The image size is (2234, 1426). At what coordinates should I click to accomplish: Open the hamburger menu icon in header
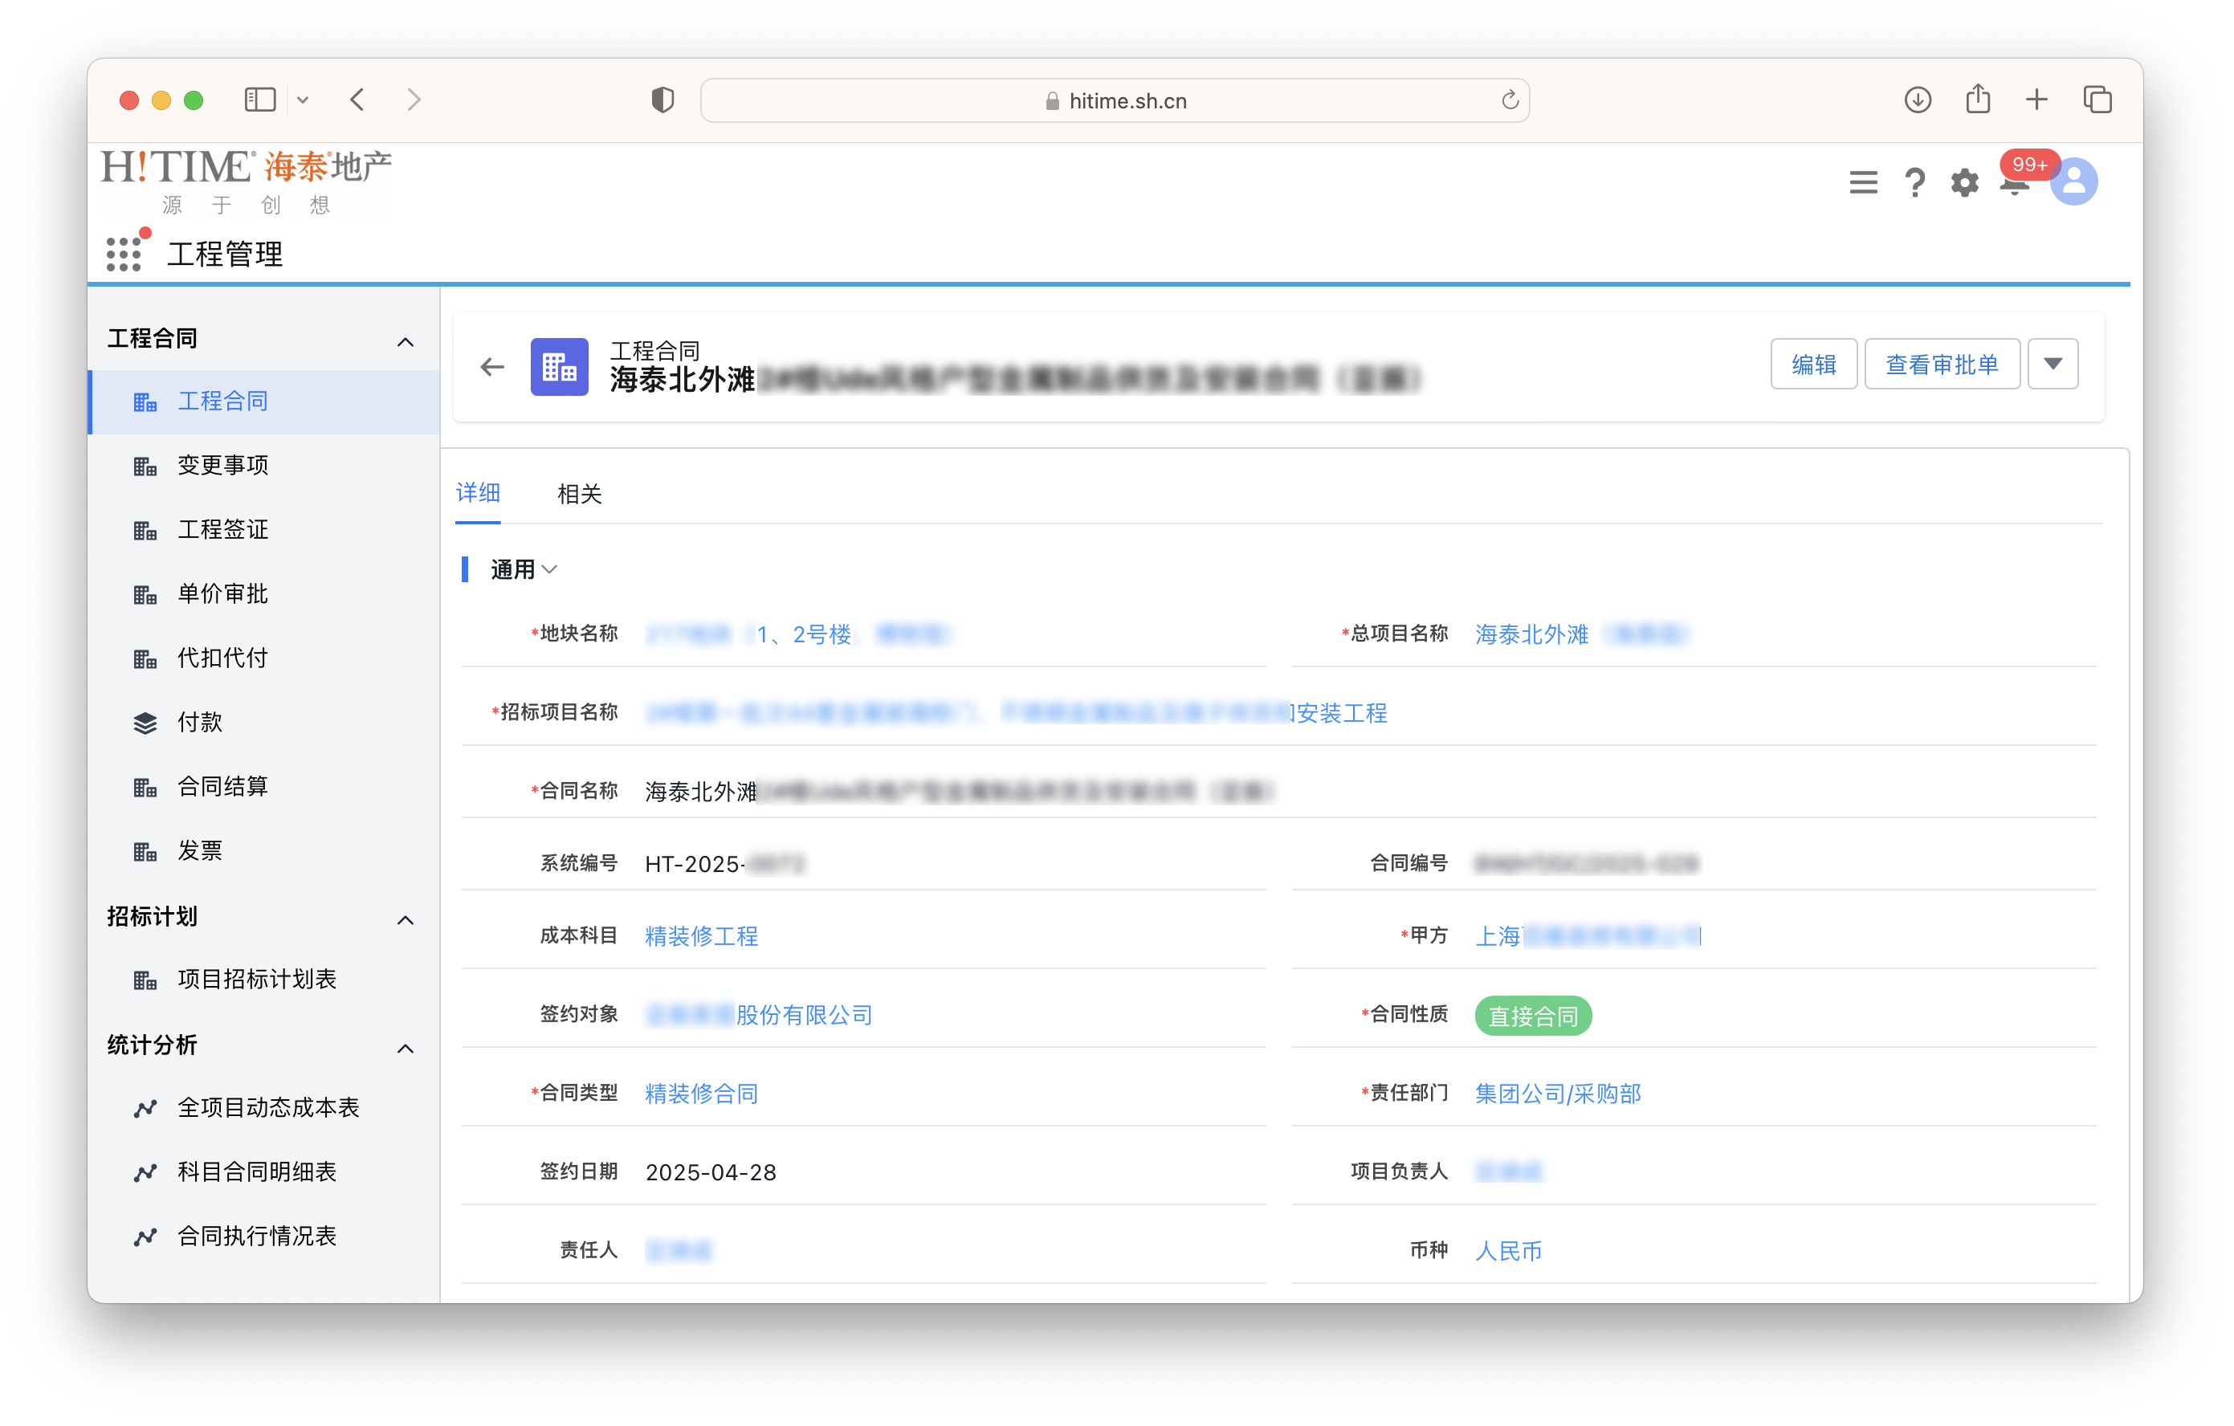[1863, 181]
